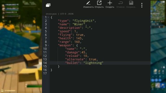Place cursor on "damage":45 line

coord(76,52)
